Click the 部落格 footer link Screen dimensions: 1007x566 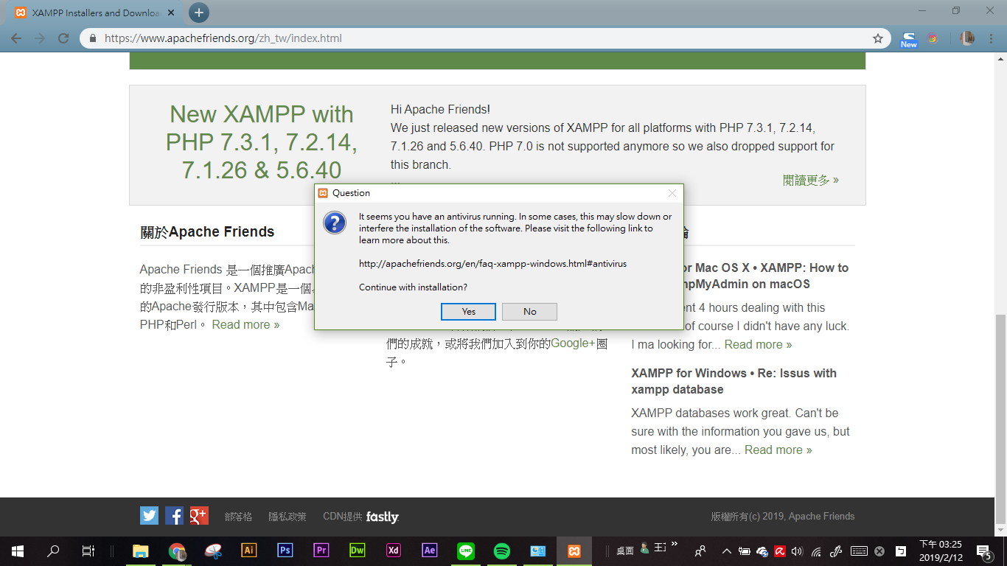click(x=238, y=517)
